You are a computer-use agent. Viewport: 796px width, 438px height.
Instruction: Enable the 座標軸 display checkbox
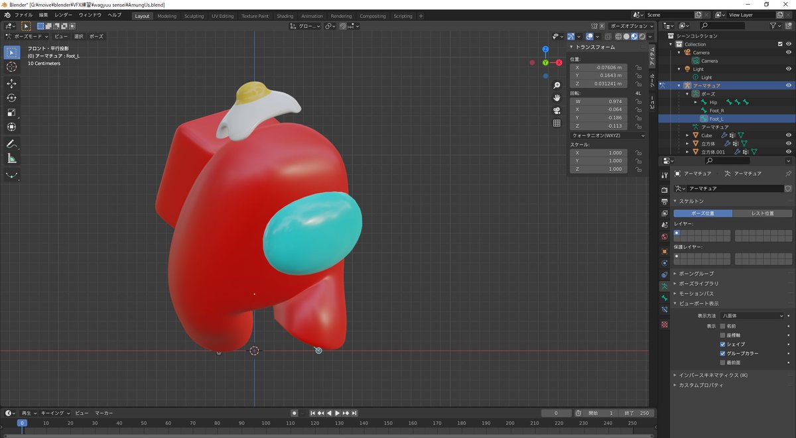point(723,335)
